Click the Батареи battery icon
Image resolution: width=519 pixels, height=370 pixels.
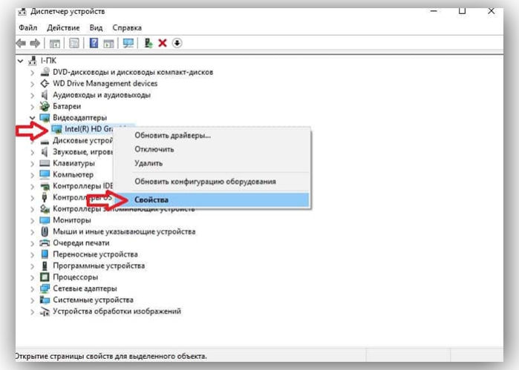(45, 106)
